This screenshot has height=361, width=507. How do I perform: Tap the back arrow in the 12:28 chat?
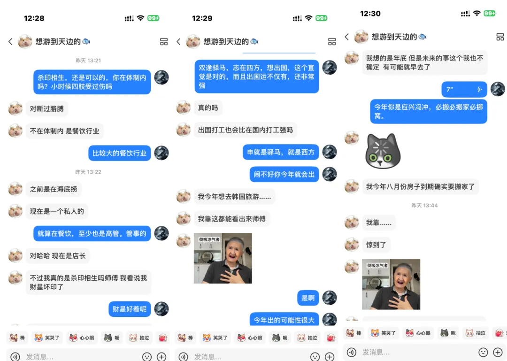[x=10, y=41]
